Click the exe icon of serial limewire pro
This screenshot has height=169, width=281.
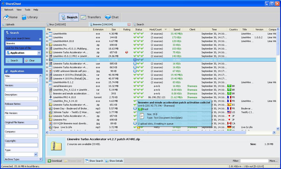tap(51, 86)
